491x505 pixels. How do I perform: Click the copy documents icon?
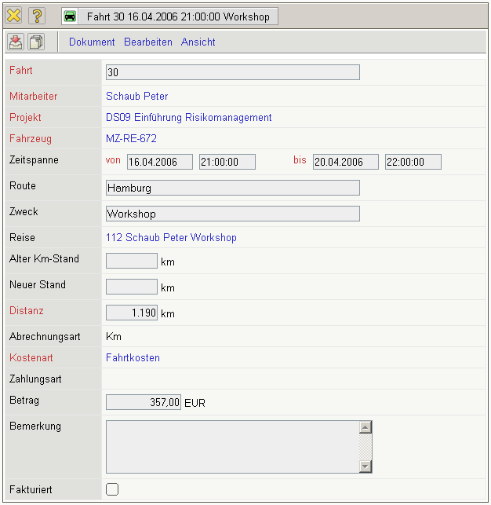(x=36, y=42)
